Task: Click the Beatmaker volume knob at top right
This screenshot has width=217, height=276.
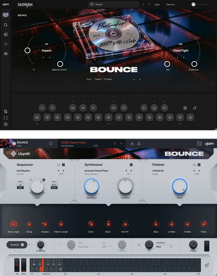Action: point(193,5)
